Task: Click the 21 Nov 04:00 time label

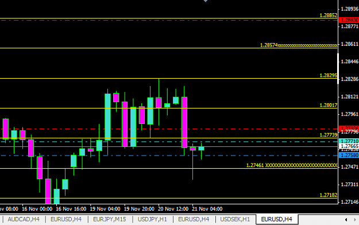Action: (207, 209)
